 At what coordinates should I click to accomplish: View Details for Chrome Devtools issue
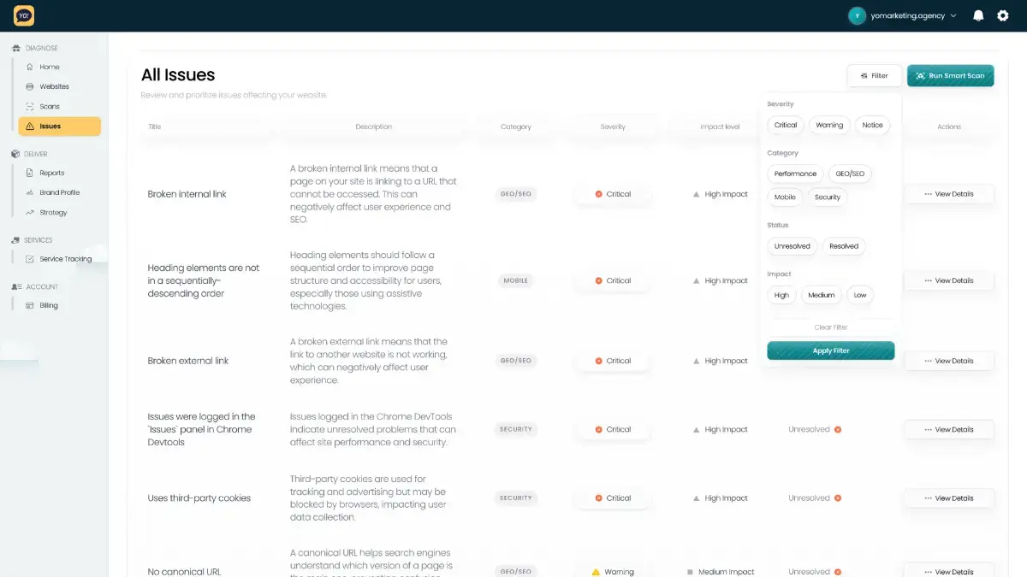(949, 429)
